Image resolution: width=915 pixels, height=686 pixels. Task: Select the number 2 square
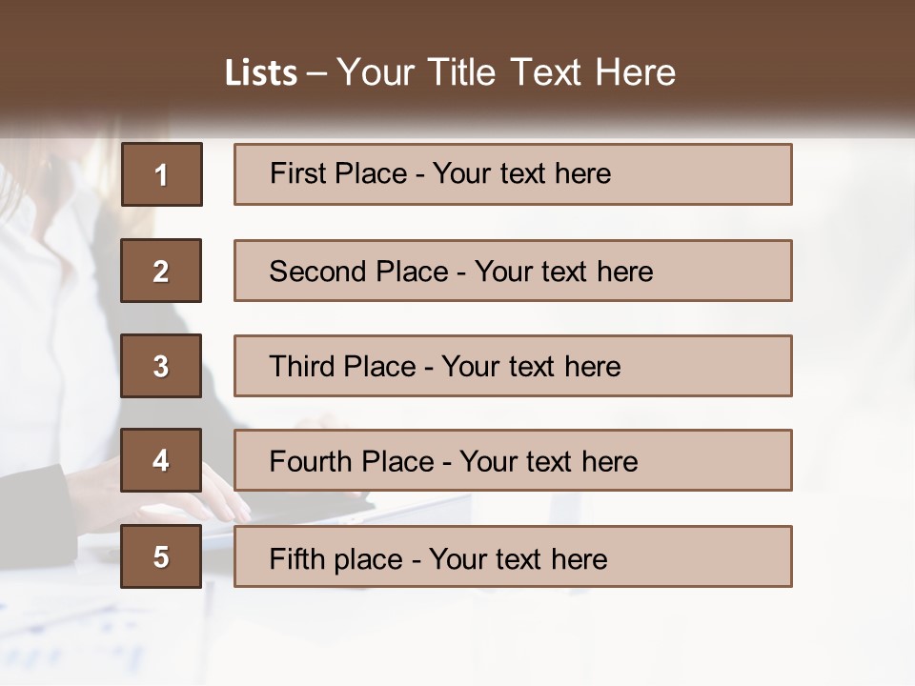tap(161, 271)
